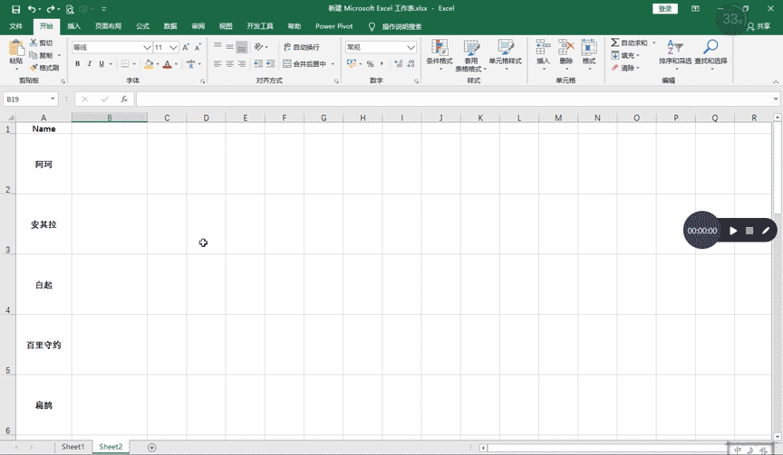Expand Merge and Center options arrow
Viewport: 783px width, 455px height.
coord(333,64)
